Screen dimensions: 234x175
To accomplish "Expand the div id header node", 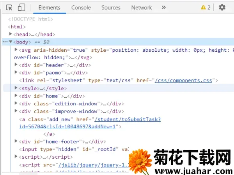I will point(16,65).
